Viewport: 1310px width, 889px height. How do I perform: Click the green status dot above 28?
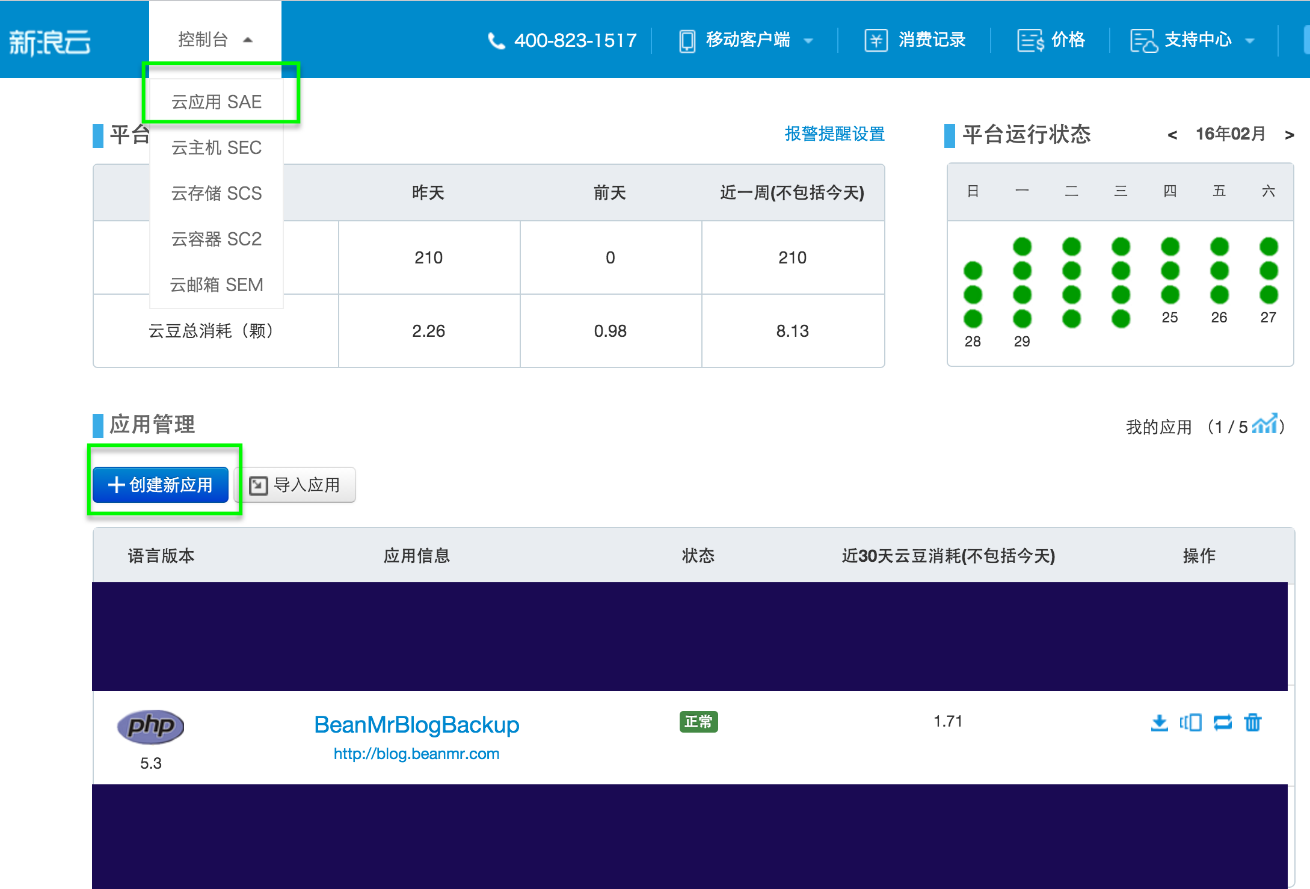pyautogui.click(x=973, y=319)
